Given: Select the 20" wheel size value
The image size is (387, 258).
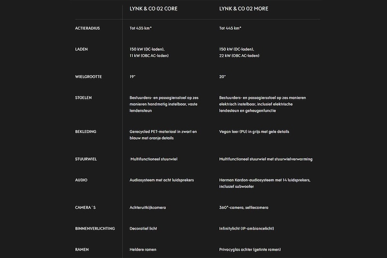Looking at the screenshot, I should [x=223, y=76].
